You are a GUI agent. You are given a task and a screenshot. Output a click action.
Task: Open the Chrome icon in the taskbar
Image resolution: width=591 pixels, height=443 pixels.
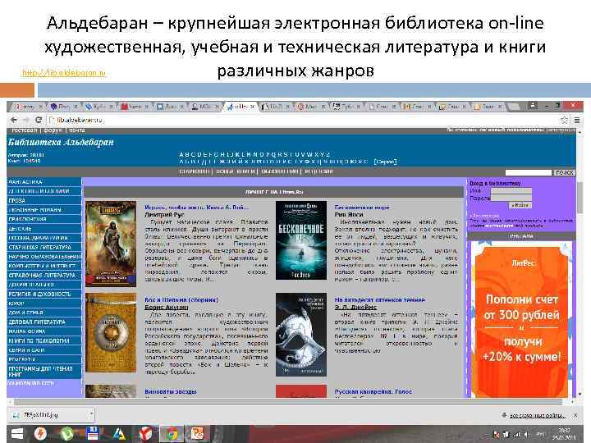coord(171,434)
